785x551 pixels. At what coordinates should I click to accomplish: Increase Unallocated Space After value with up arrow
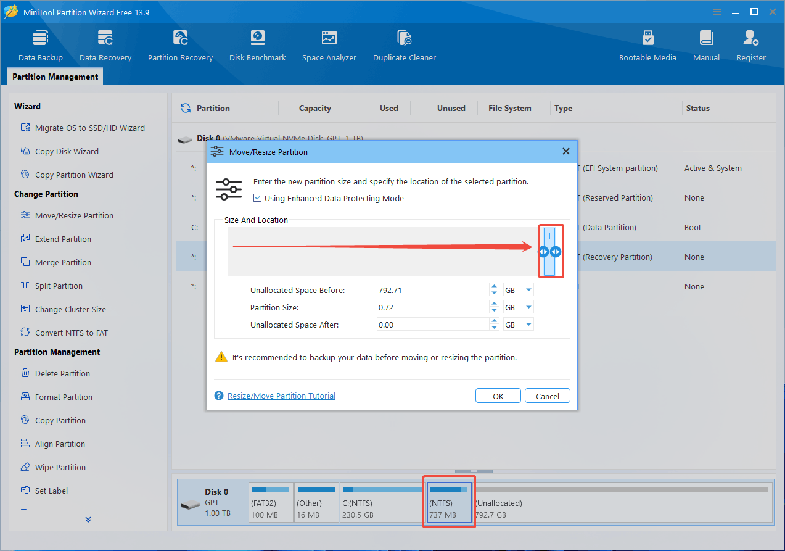[x=494, y=321]
